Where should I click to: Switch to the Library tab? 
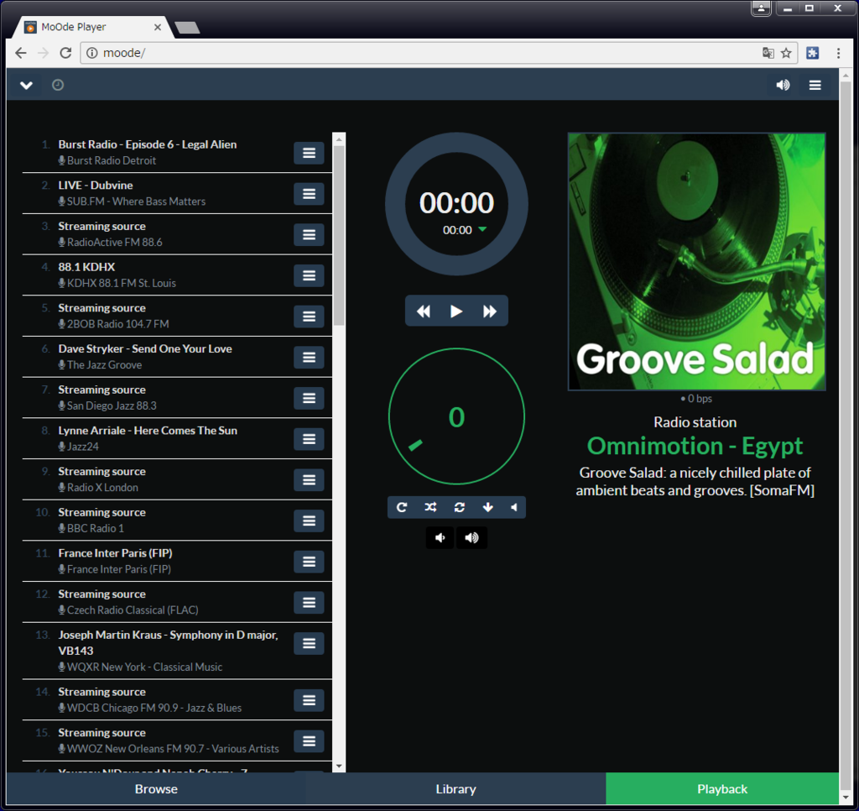tap(456, 788)
